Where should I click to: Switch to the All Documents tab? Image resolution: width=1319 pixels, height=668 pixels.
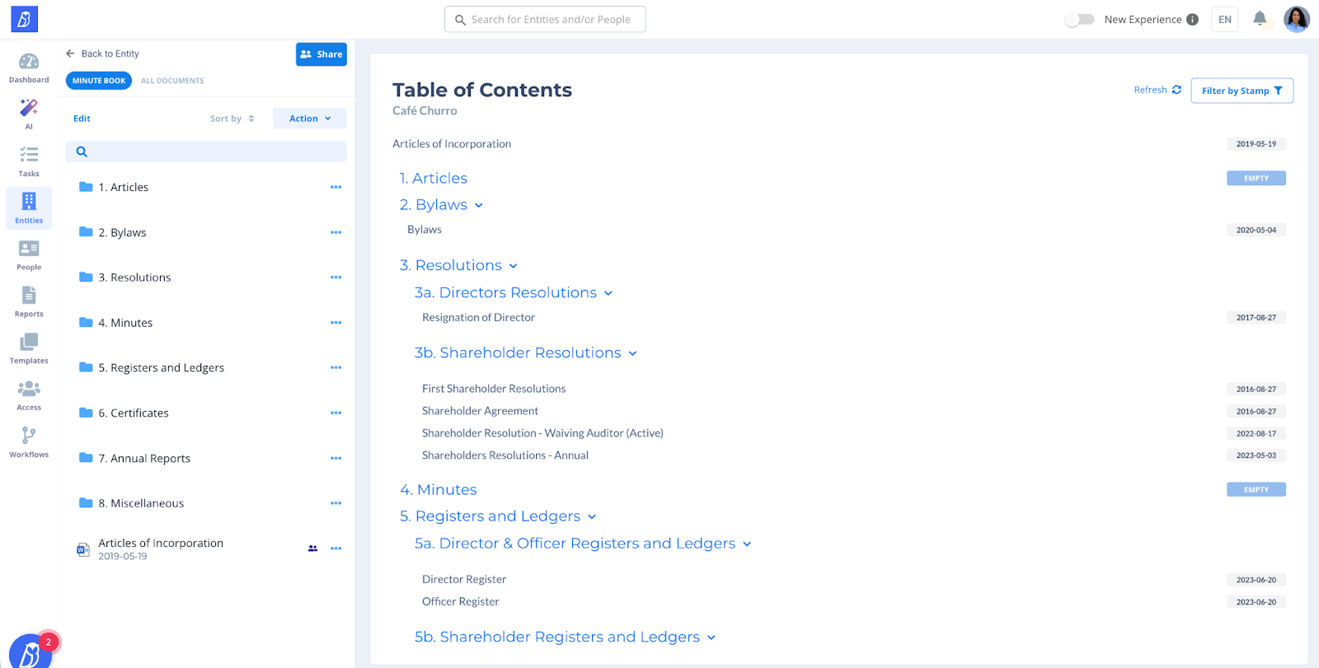tap(172, 81)
